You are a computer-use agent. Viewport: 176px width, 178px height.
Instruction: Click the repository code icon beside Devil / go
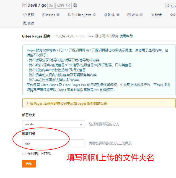pyautogui.click(x=24, y=5)
